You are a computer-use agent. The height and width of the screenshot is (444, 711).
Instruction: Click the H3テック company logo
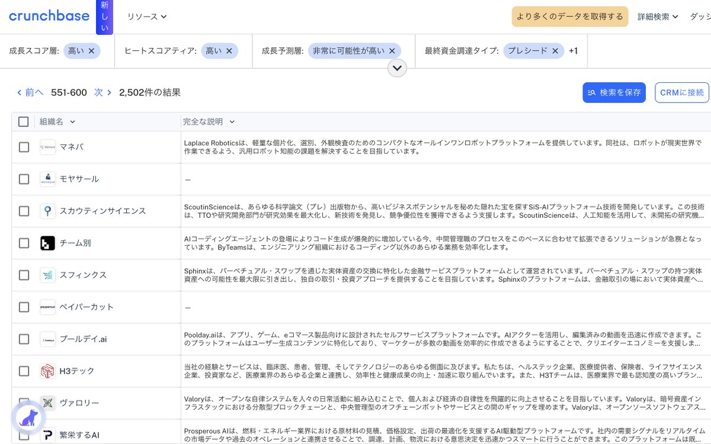(x=48, y=371)
